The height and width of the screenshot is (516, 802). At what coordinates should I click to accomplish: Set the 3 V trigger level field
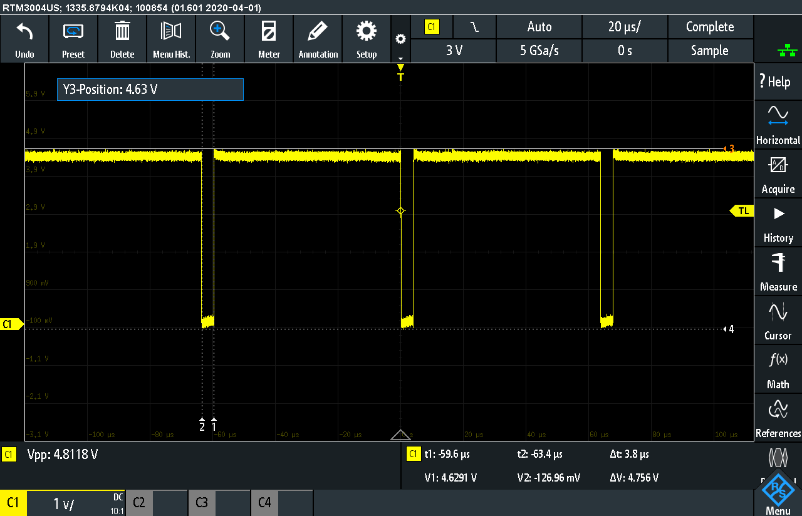(454, 51)
